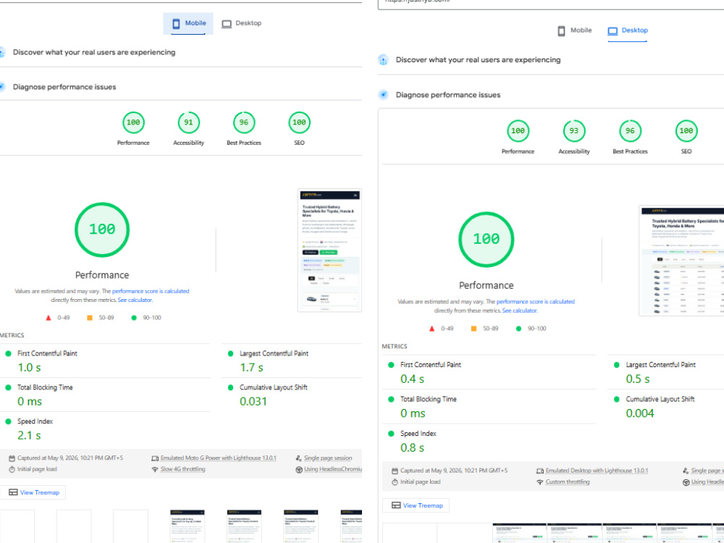Click View Treemap button in right report

click(416, 505)
